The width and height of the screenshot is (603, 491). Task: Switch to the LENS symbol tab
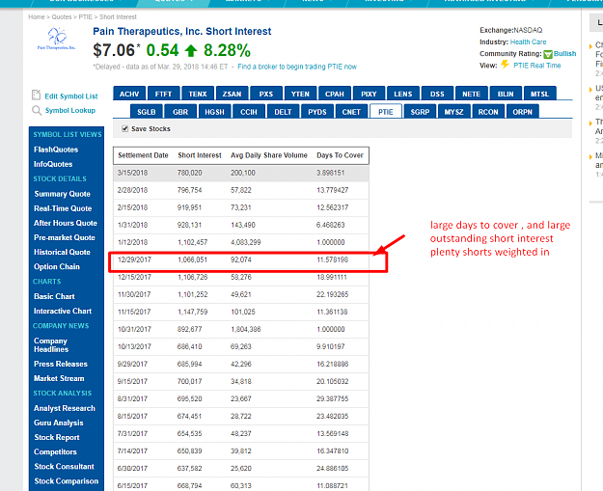(x=403, y=94)
